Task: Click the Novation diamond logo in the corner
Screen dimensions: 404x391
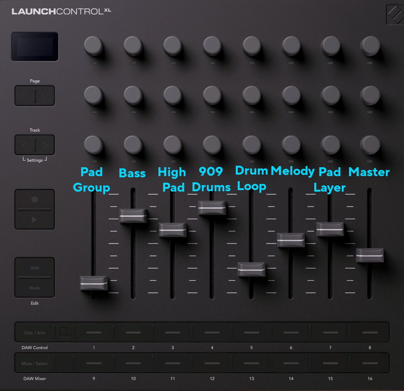Action: click(x=395, y=14)
